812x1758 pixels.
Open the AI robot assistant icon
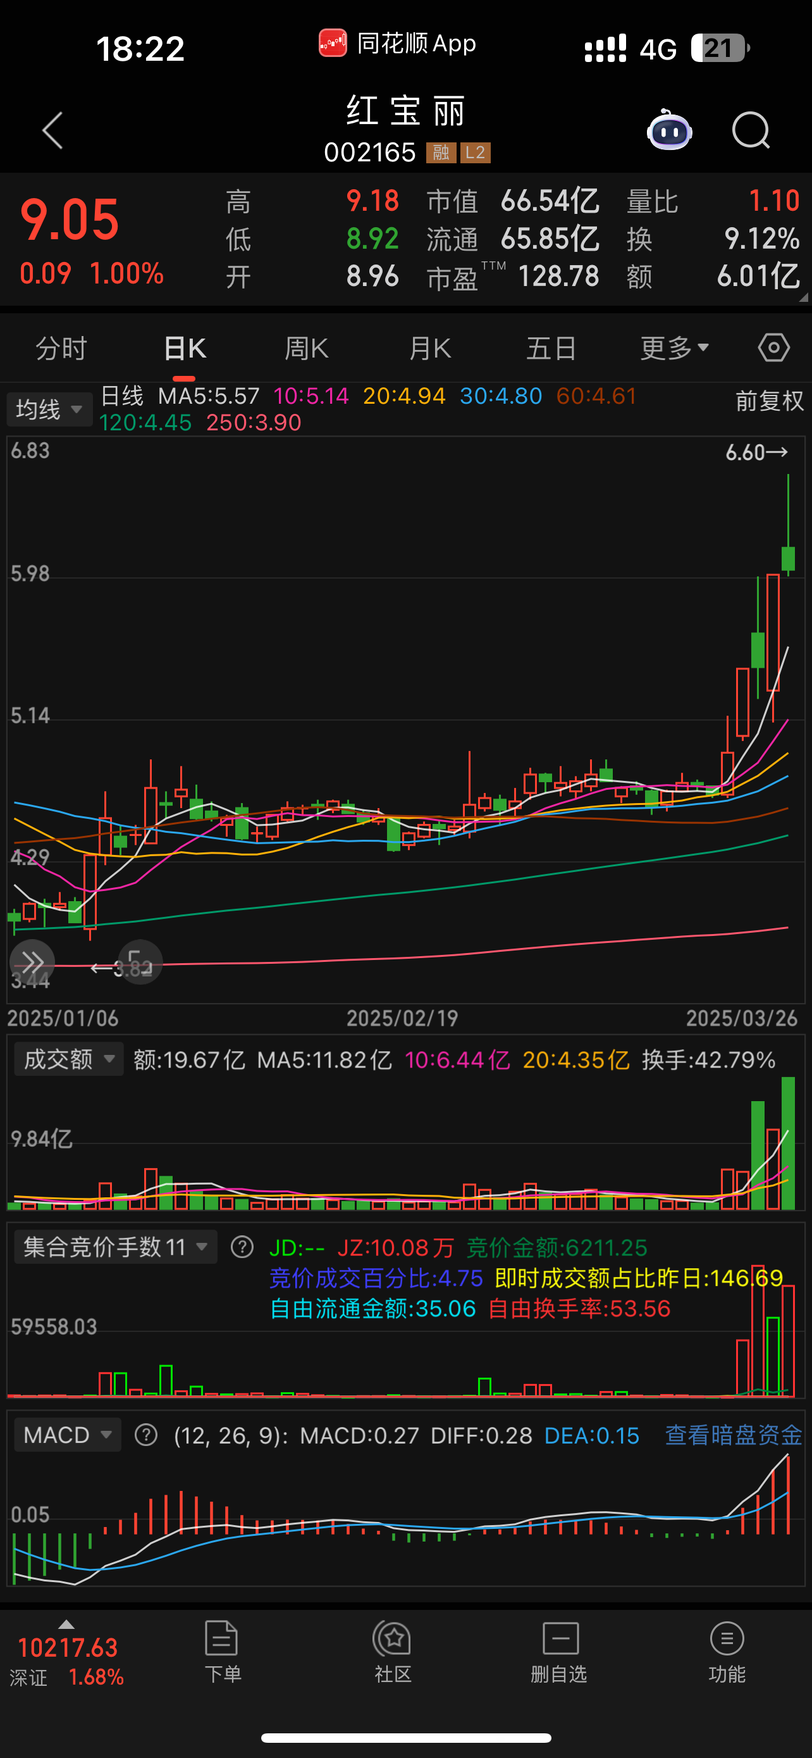[x=669, y=130]
